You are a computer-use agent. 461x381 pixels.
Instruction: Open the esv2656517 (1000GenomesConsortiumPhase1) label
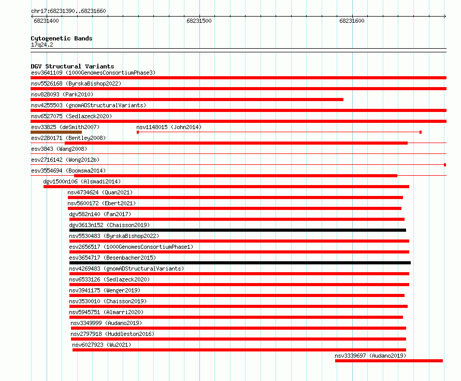[131, 247]
